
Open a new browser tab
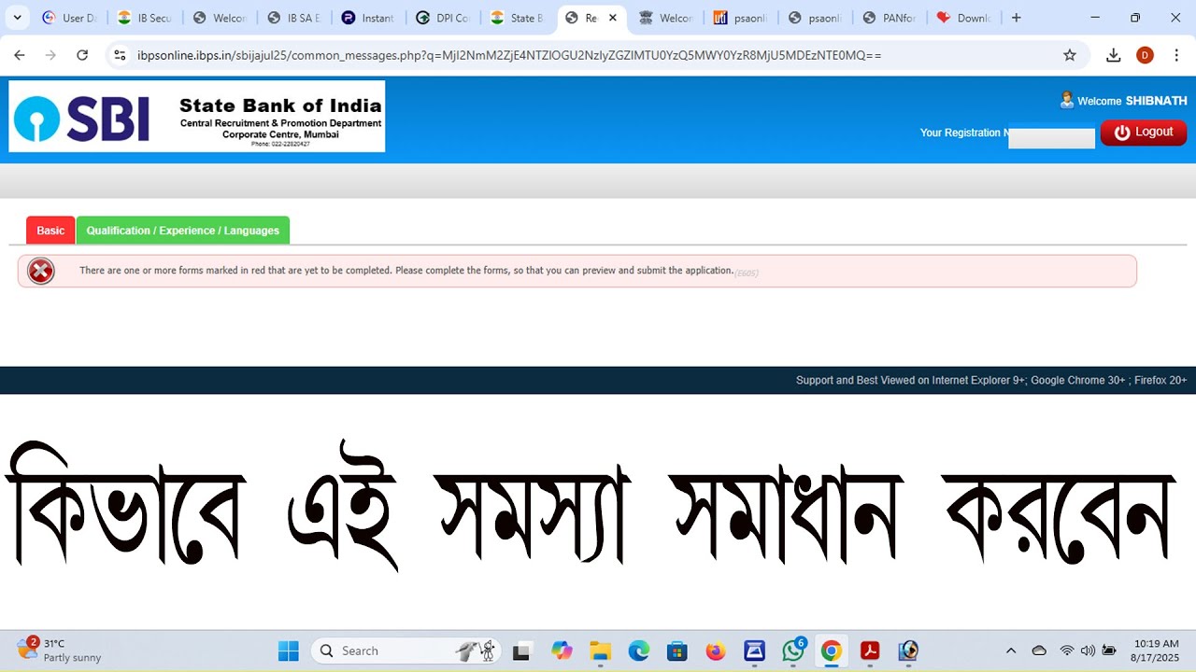pyautogui.click(x=1017, y=18)
